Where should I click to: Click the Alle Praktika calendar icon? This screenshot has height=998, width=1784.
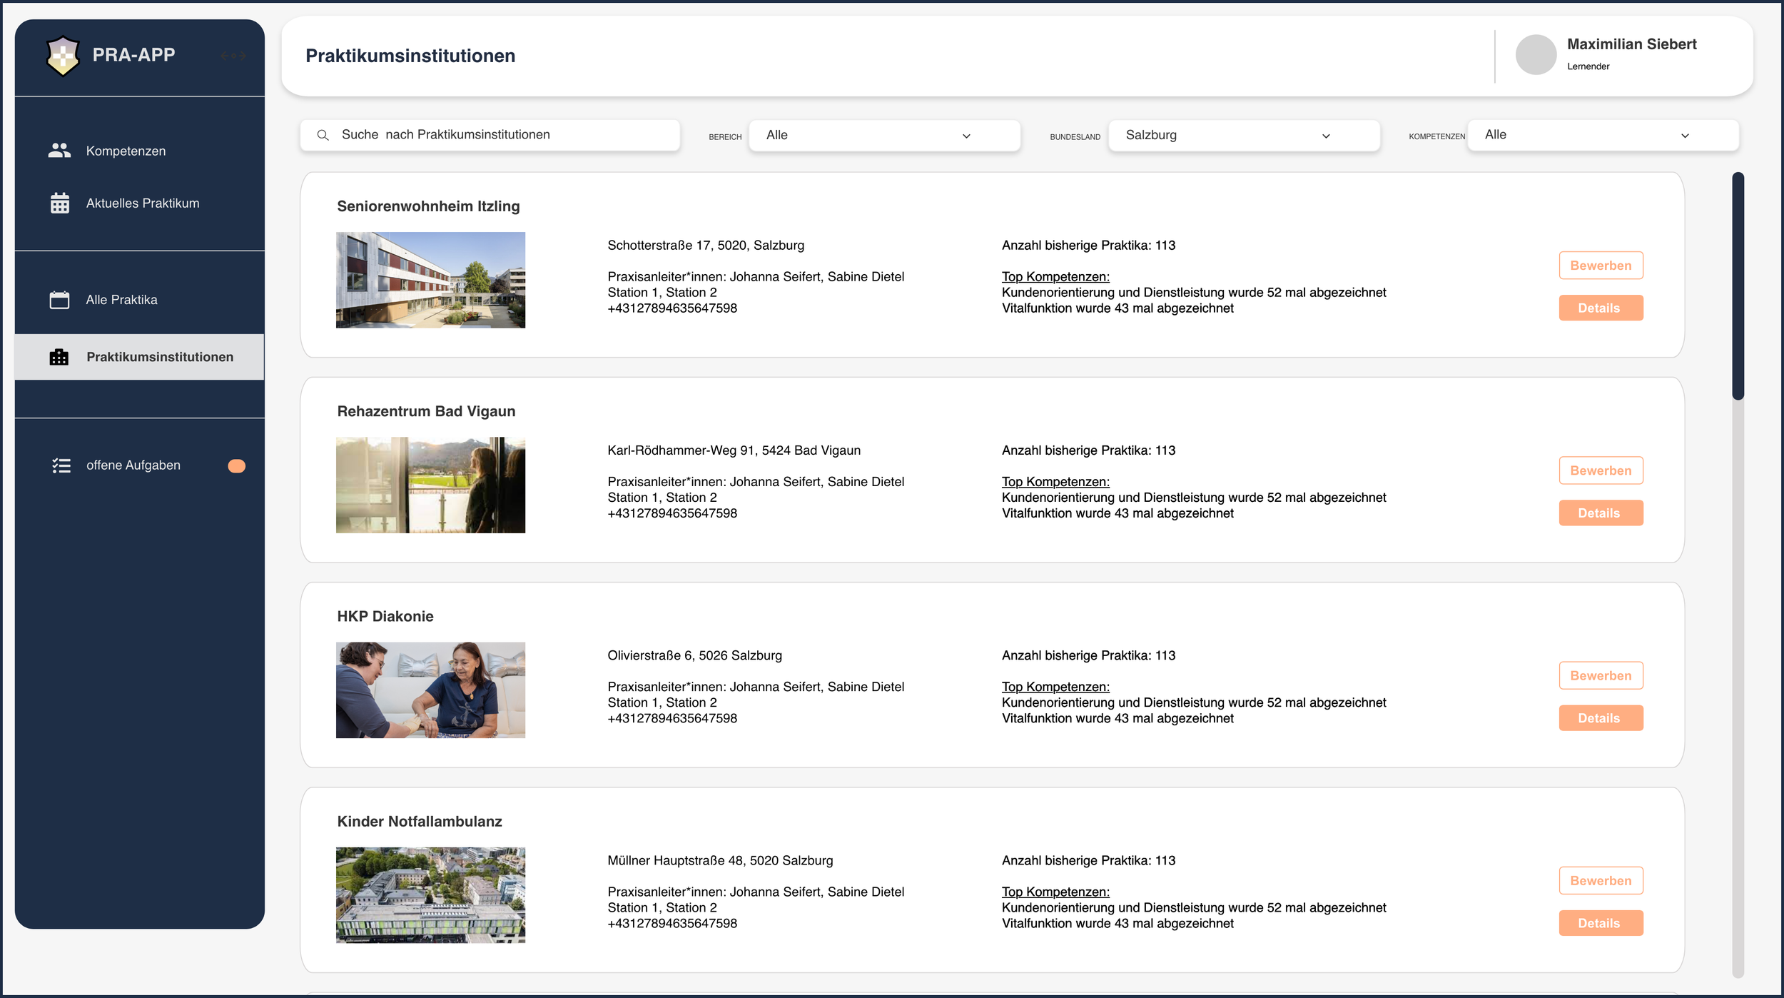[60, 300]
